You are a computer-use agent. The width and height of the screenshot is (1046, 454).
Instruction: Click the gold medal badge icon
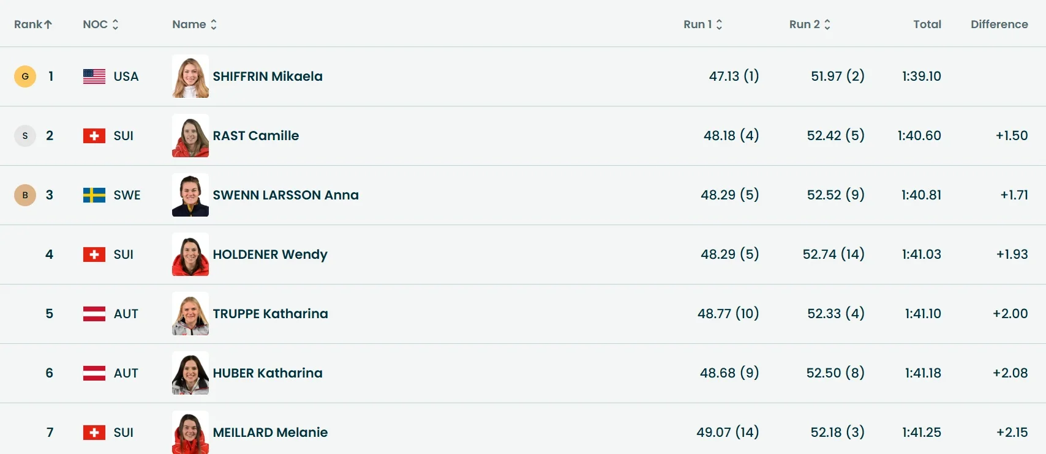25,76
